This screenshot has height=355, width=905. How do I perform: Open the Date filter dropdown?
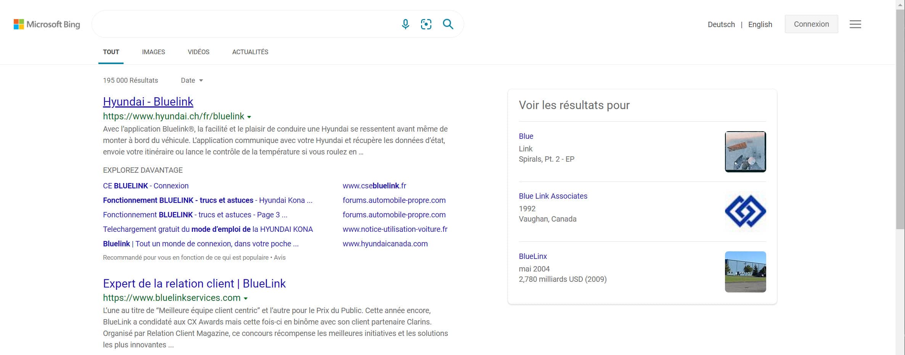[192, 80]
